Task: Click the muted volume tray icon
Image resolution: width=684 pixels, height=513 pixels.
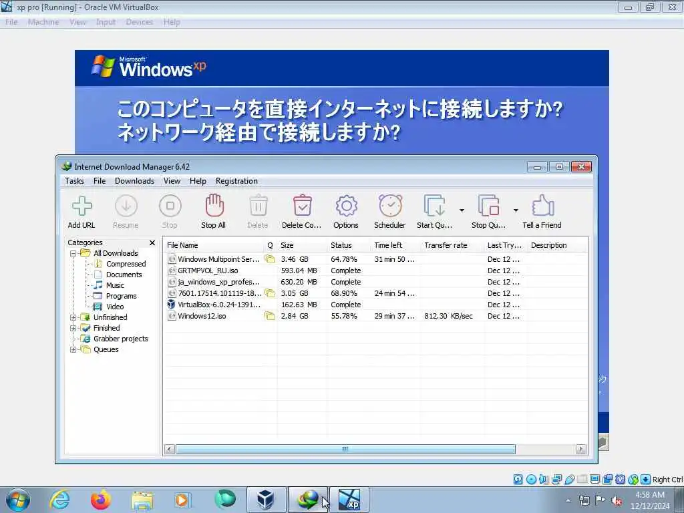Action: 617,501
